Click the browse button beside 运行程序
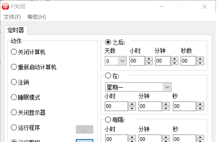 85,130
